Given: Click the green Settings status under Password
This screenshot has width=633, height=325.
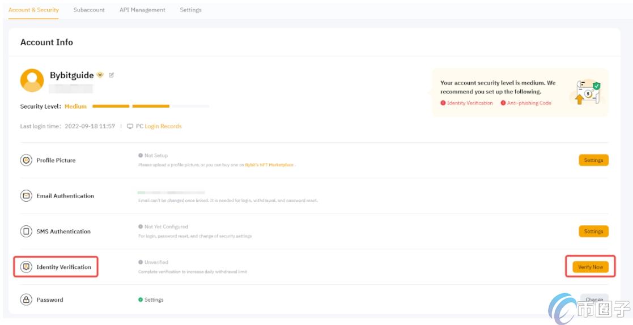Looking at the screenshot, I should [x=154, y=300].
